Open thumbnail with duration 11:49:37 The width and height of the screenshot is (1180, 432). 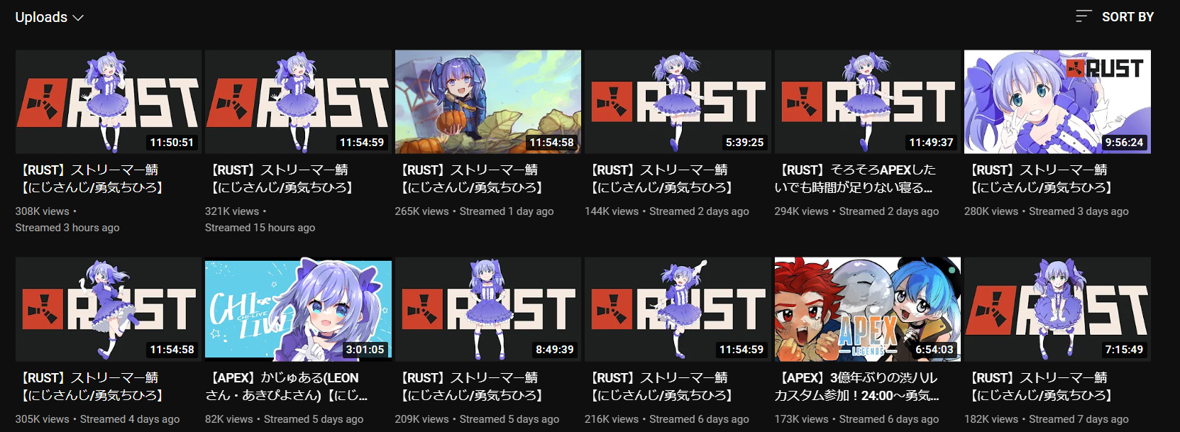click(868, 101)
